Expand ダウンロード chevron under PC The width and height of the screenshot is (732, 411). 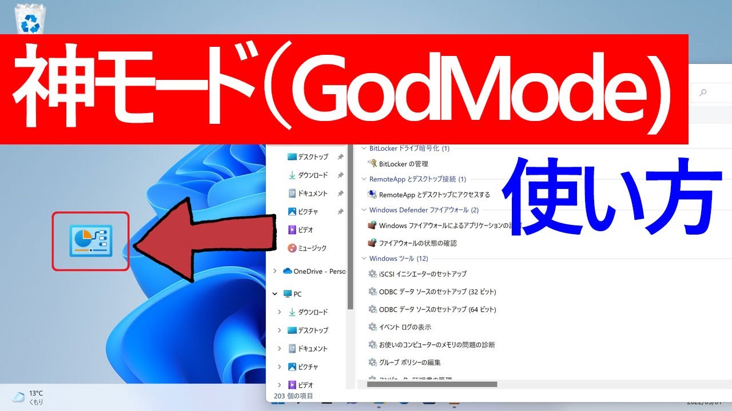click(280, 312)
